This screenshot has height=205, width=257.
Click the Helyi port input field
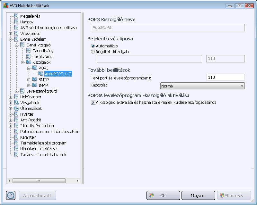tap(226, 77)
